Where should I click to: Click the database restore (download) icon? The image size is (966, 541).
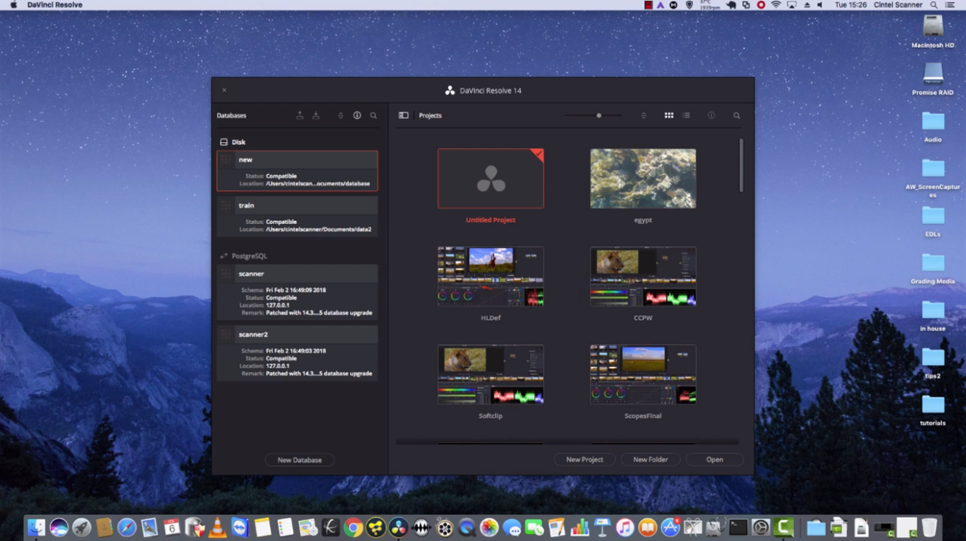pos(316,115)
